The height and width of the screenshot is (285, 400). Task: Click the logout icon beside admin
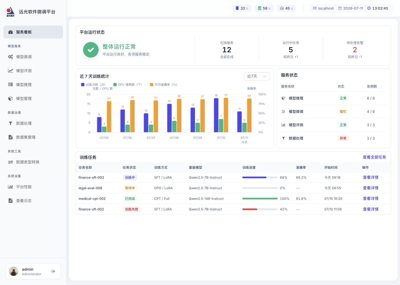(x=53, y=271)
